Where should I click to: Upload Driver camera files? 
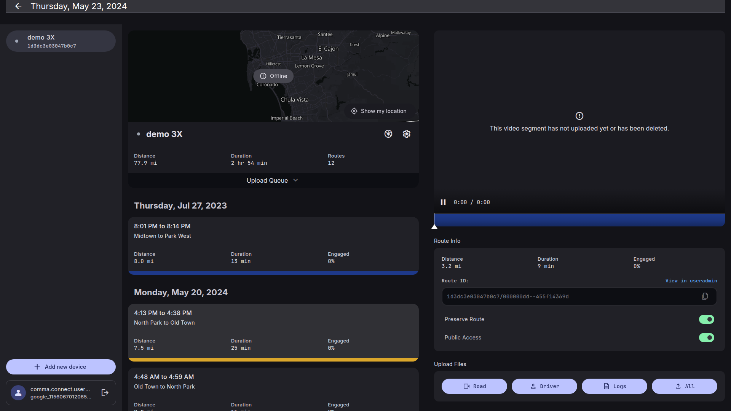tap(544, 386)
